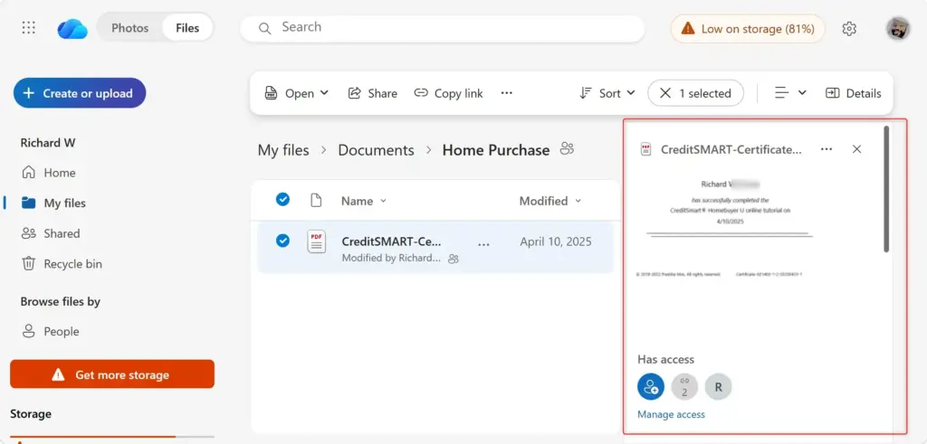
Task: Click the low storage warning icon
Action: coord(688,28)
